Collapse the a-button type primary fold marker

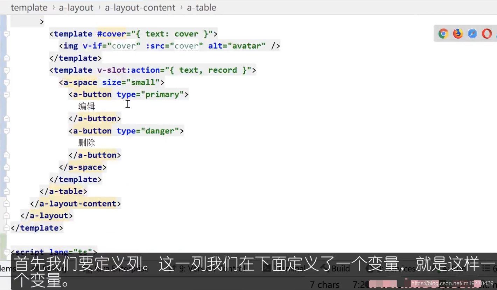click(6, 95)
